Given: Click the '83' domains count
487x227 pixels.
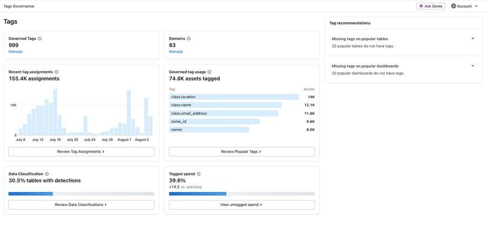Looking at the screenshot, I should [173, 45].
